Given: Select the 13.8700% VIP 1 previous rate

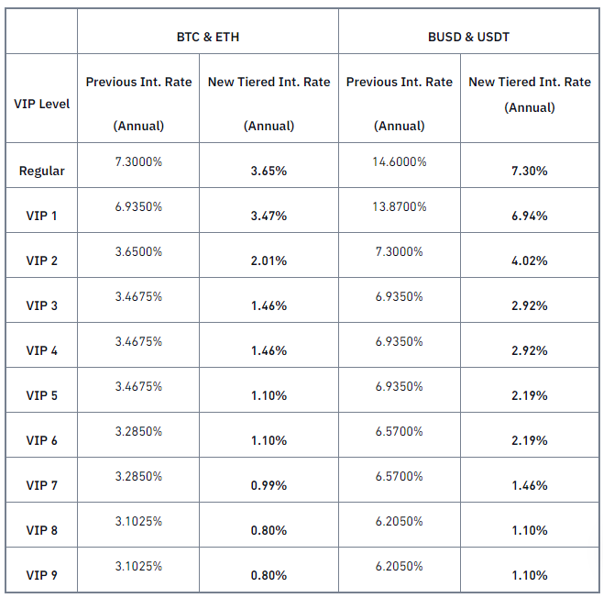Looking at the screenshot, I should (x=400, y=206).
